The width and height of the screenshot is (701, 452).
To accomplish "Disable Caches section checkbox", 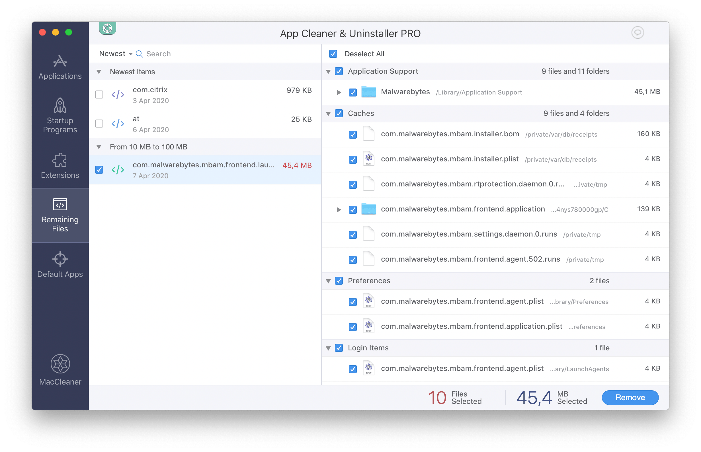I will (338, 113).
